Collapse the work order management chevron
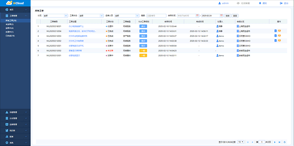Screen dimensions: 294x146 pos(26,16)
